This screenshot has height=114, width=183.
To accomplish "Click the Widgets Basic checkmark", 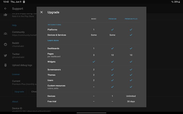I will pyautogui.click(x=94, y=62).
